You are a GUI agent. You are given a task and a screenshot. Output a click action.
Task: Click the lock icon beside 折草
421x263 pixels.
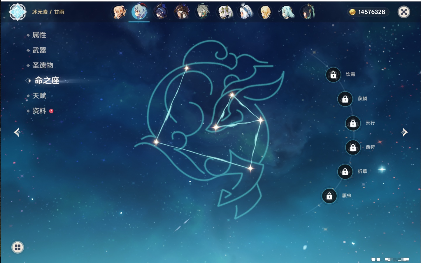coord(345,172)
